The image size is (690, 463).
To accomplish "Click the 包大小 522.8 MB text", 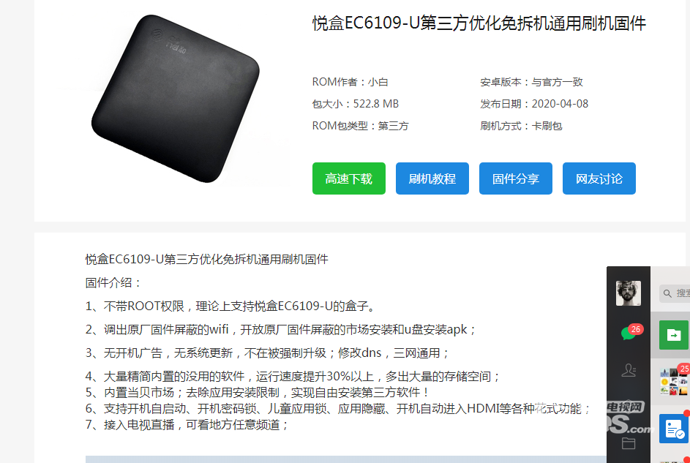I will coord(356,104).
